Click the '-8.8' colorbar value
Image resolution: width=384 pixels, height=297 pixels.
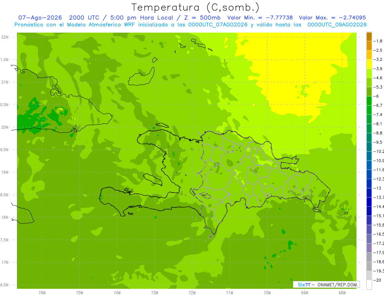[378, 133]
